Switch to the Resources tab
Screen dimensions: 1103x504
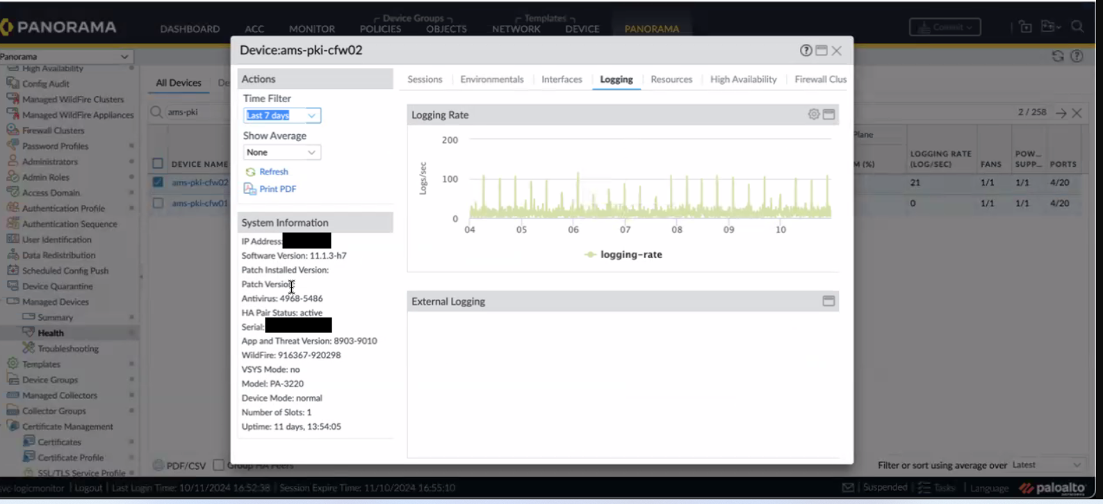671,79
